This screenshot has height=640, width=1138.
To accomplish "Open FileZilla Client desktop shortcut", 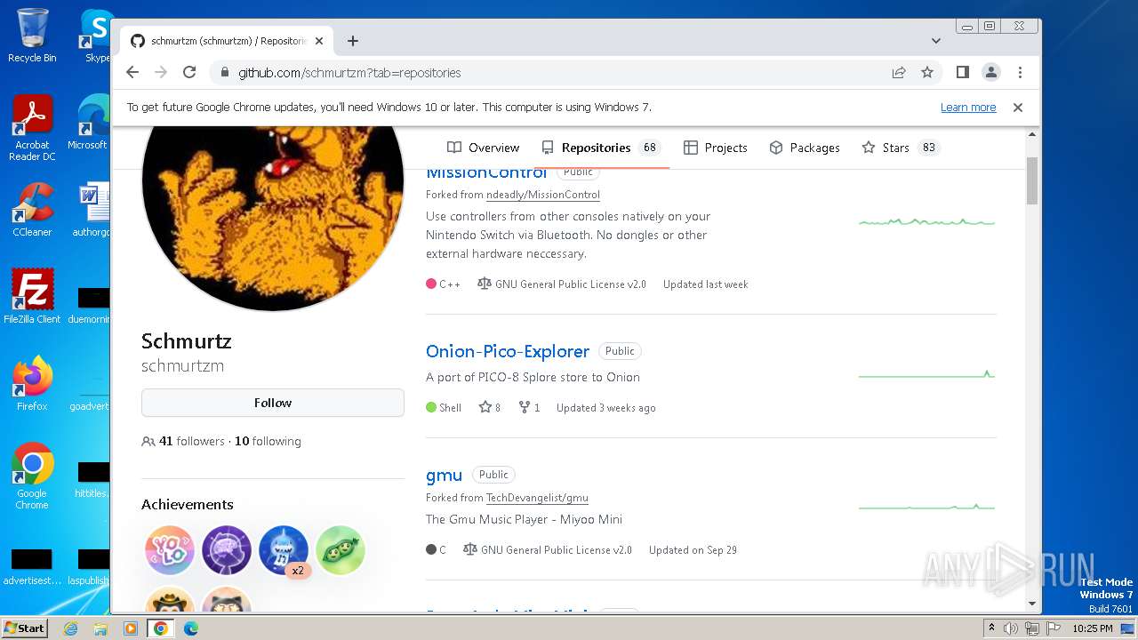I will tap(32, 297).
